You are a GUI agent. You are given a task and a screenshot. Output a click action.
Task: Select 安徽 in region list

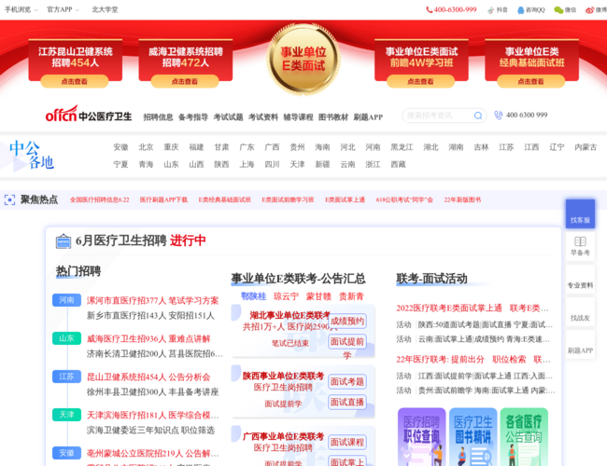coord(120,147)
